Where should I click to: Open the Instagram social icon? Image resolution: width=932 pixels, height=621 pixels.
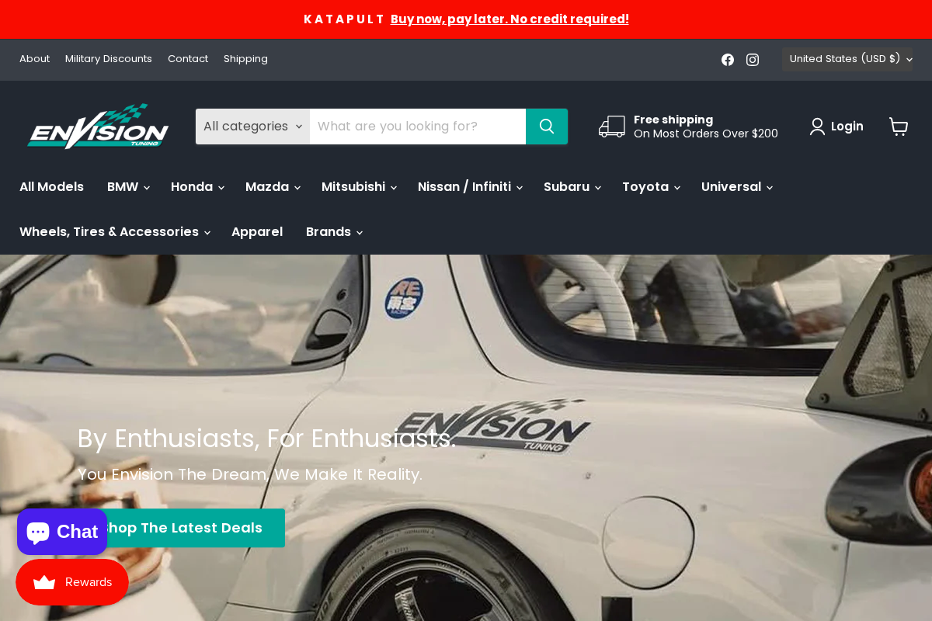pos(752,59)
